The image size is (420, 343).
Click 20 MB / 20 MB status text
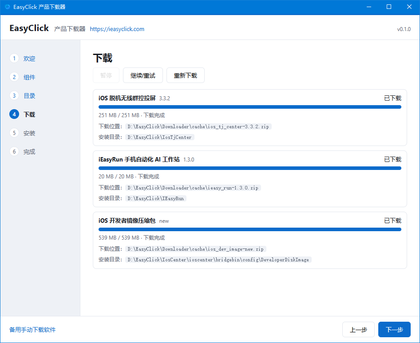tap(129, 177)
